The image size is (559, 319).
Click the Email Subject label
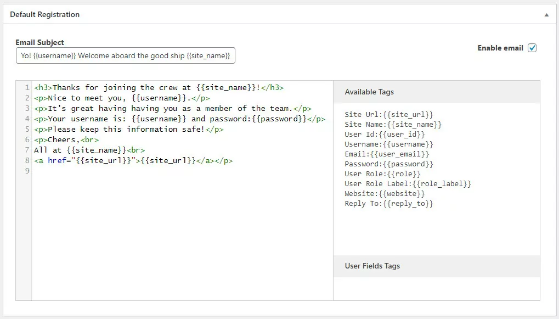39,42
